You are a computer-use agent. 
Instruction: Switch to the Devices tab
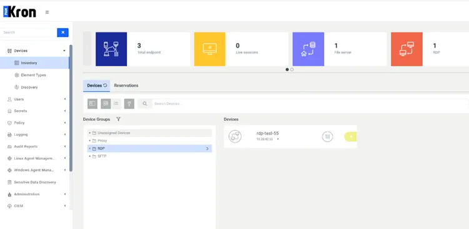point(96,86)
